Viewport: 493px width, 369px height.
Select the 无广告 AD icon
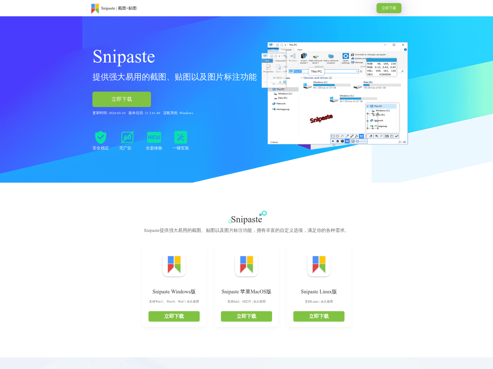(x=127, y=137)
